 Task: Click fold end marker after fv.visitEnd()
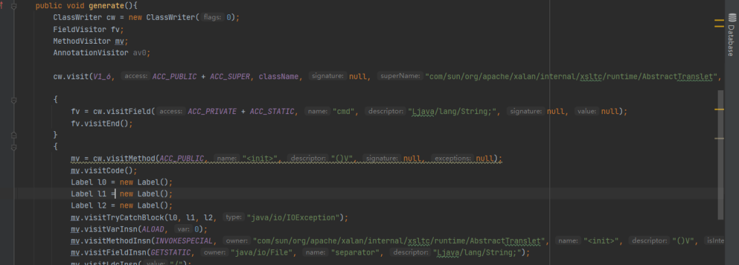14,135
